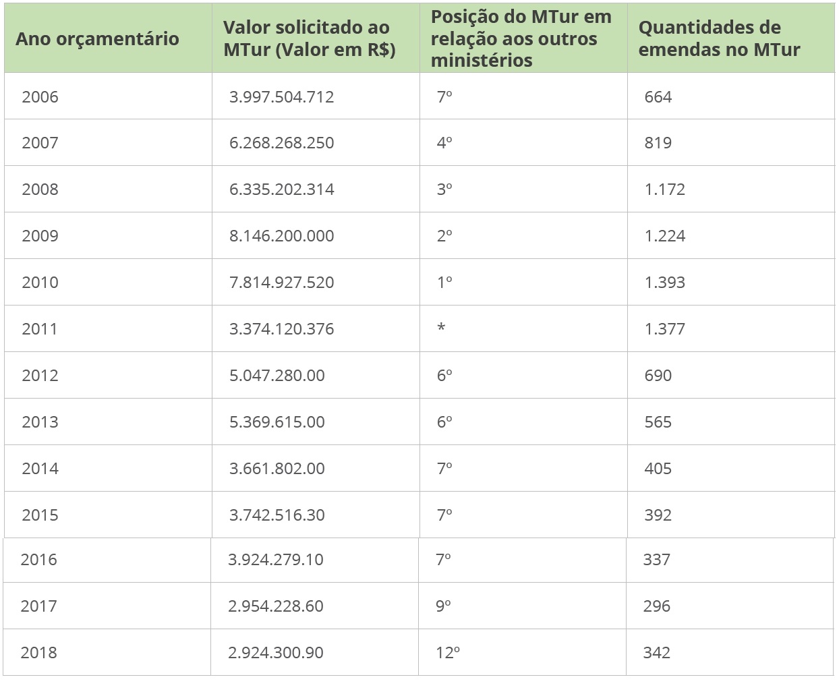Select the 2013 year cell
This screenshot has height=696, width=839.
(40, 422)
